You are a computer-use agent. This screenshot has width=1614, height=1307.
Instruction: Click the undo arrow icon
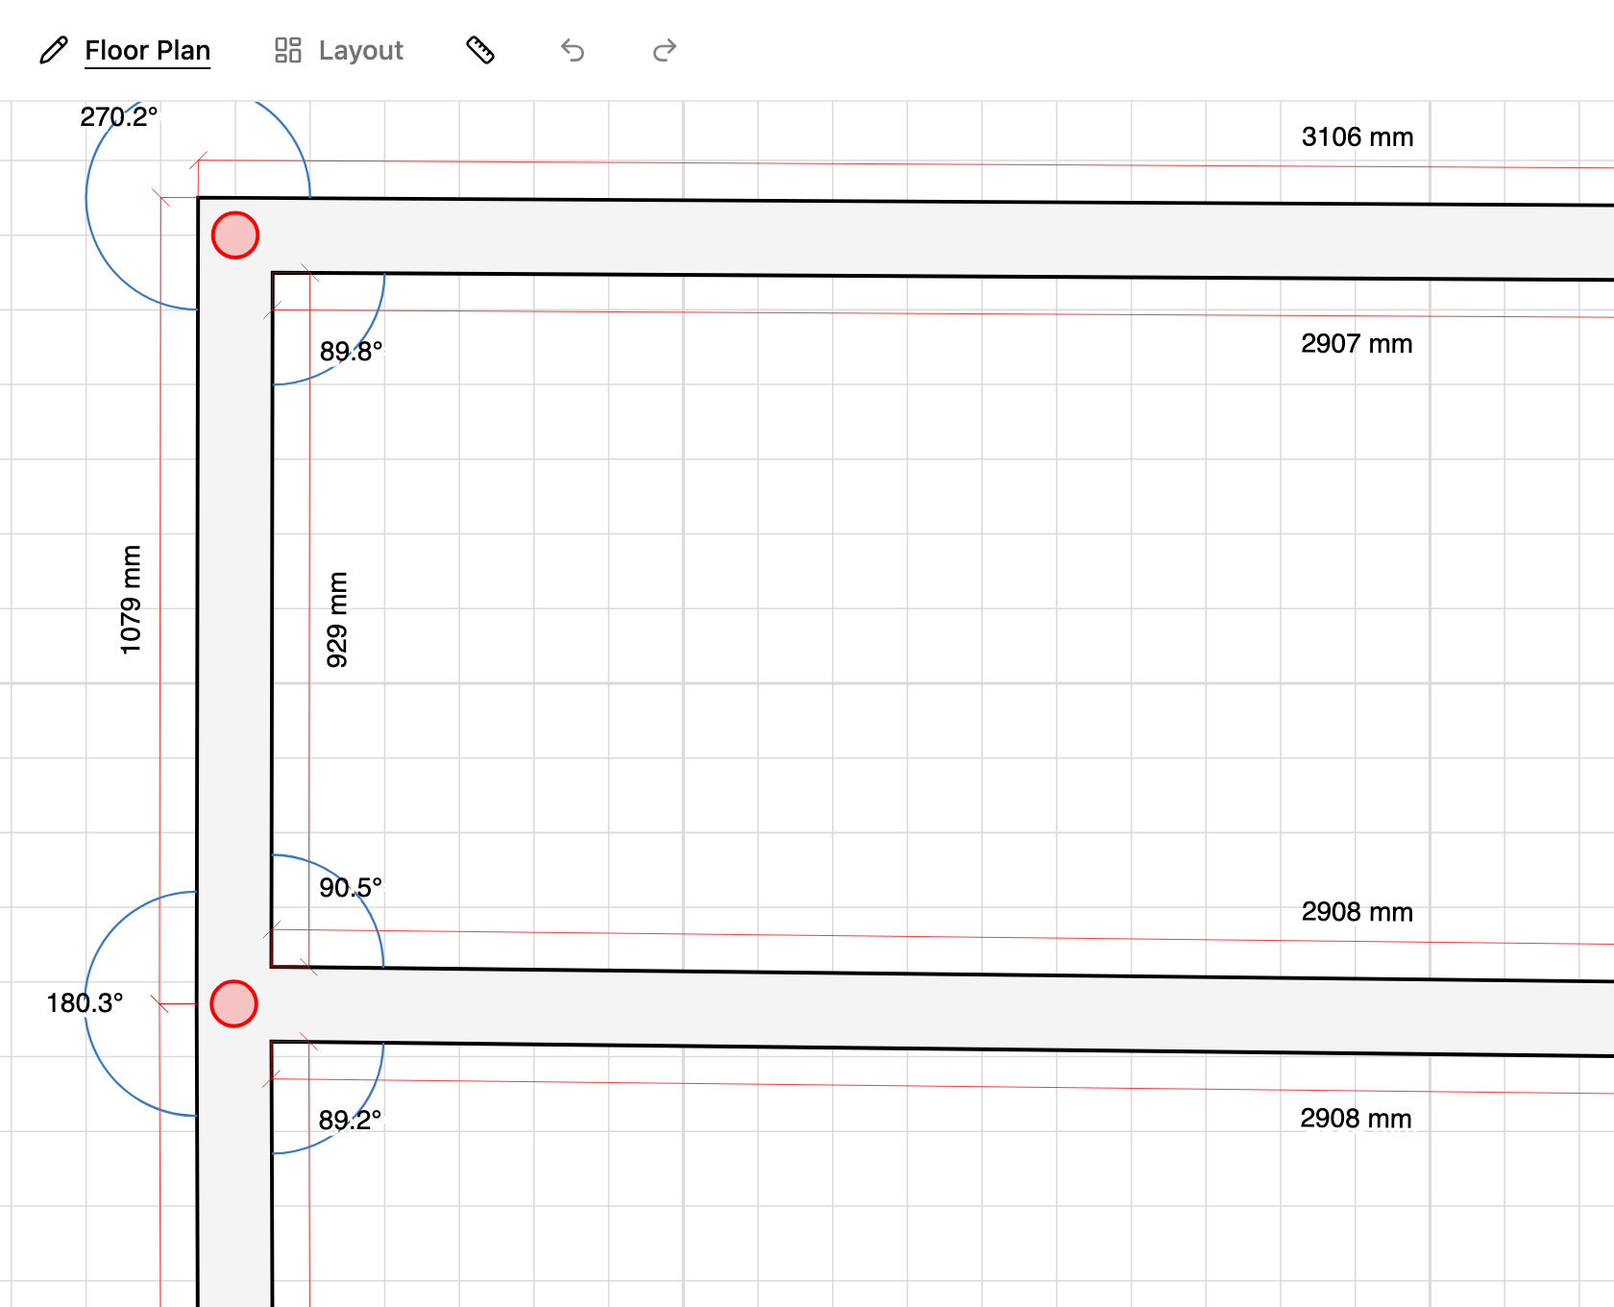573,50
